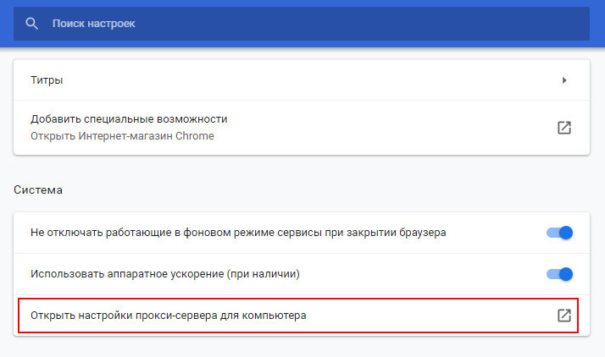Click the proxy settings external-link icon
This screenshot has width=605, height=357.
point(564,316)
